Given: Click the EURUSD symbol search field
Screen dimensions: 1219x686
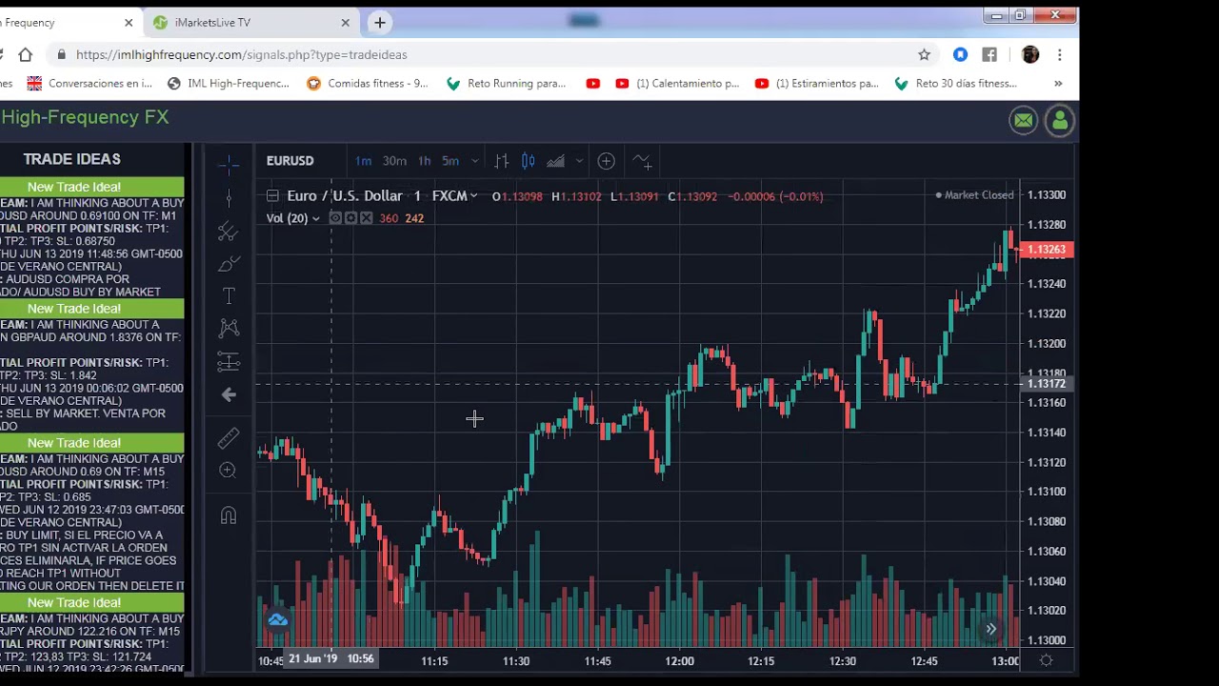Looking at the screenshot, I should click(290, 161).
